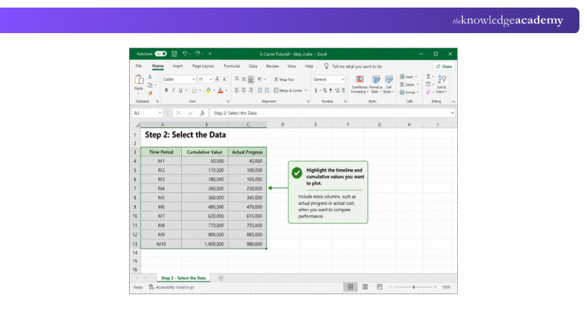Image resolution: width=587 pixels, height=310 pixels.
Task: Click the Share button
Action: pyautogui.click(x=444, y=66)
